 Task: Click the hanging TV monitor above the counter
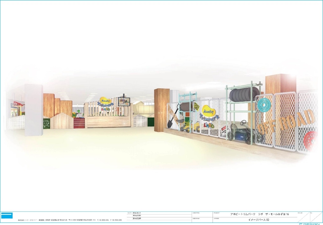click(x=123, y=102)
